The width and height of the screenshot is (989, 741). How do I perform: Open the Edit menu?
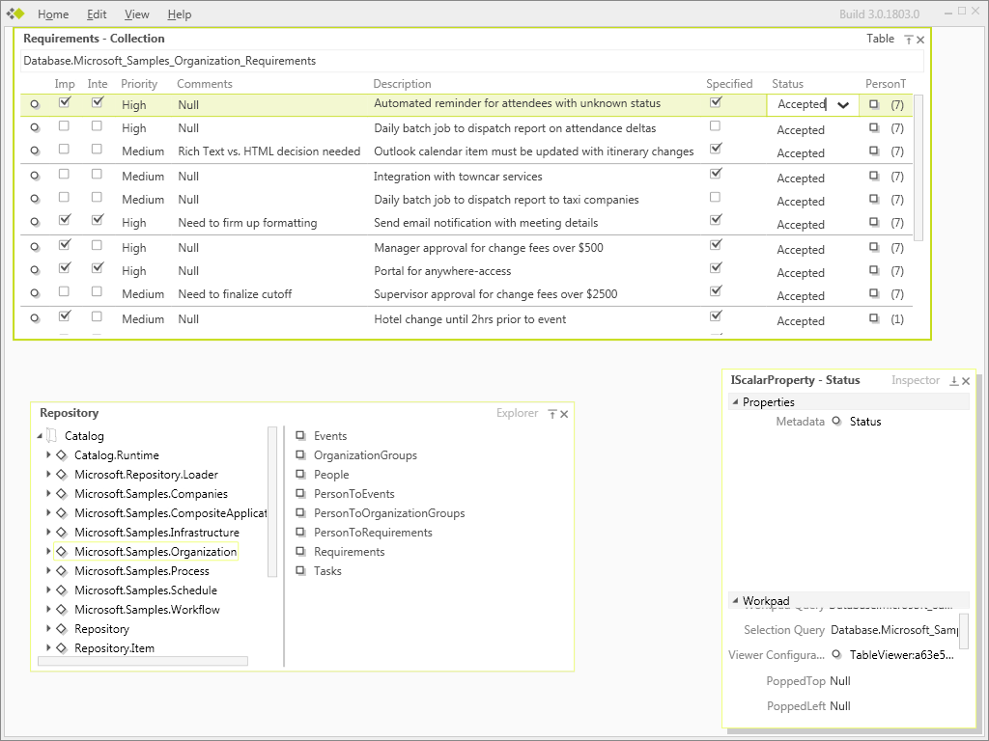coord(97,14)
